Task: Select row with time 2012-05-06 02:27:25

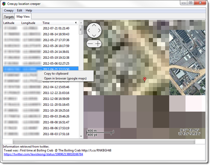Action: coord(41,63)
